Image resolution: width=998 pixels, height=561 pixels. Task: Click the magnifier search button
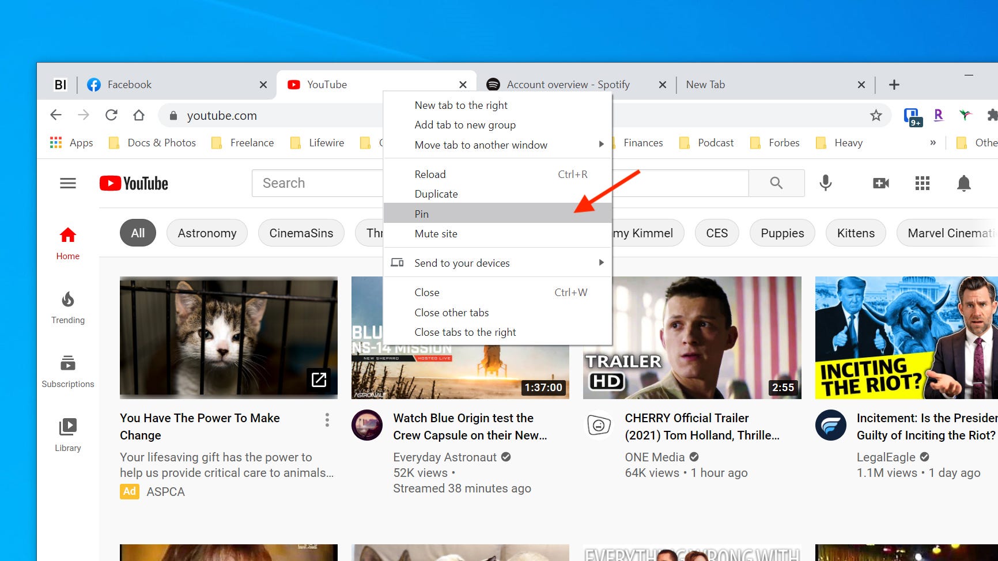click(777, 183)
